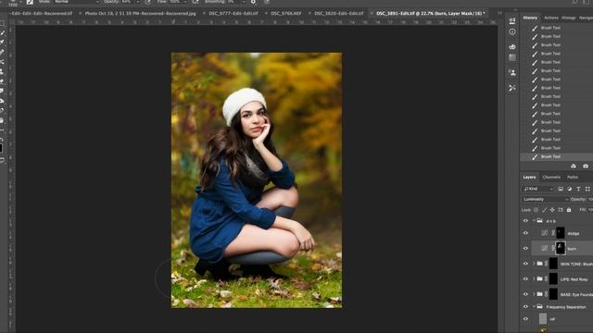Open the brush settings gear icon in options bar
Viewport: 593px width, 333px height.
click(x=253, y=2)
